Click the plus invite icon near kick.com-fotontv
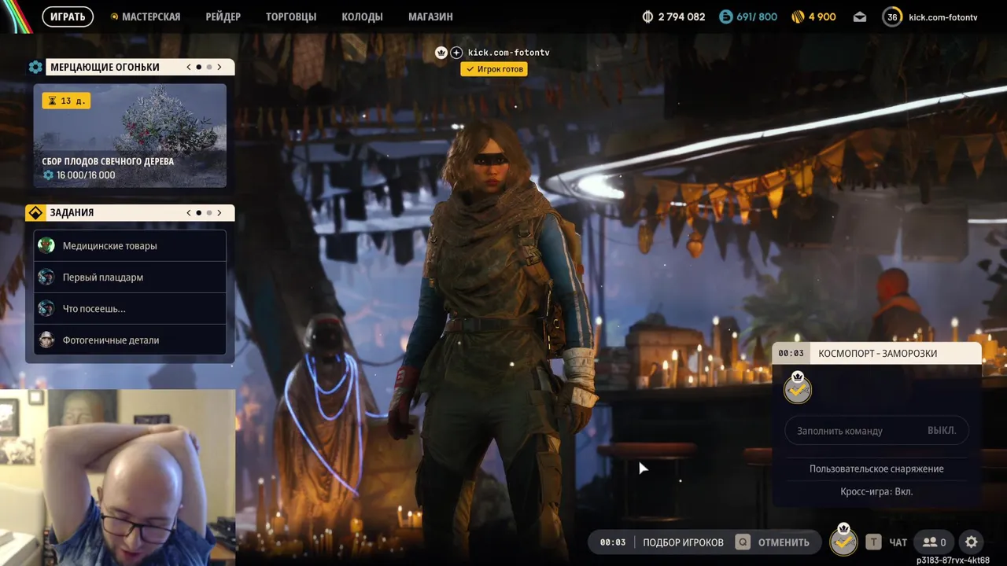Screen dimensions: 1007x566 click(x=456, y=53)
